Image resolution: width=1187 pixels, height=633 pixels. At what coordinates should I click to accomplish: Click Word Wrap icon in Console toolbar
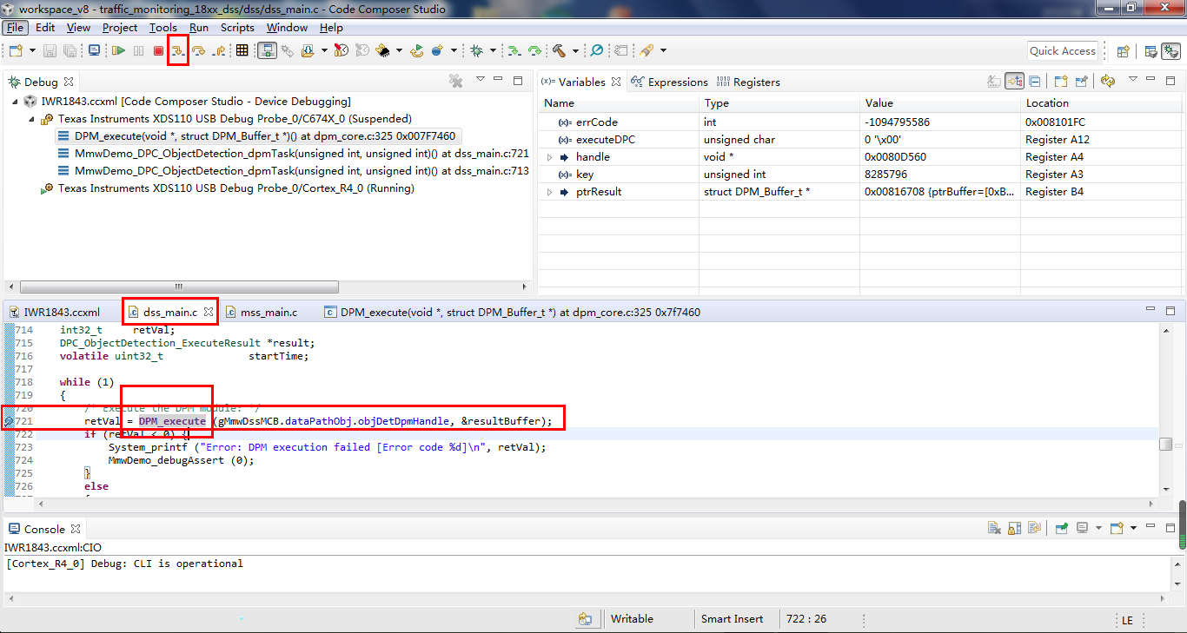1034,528
